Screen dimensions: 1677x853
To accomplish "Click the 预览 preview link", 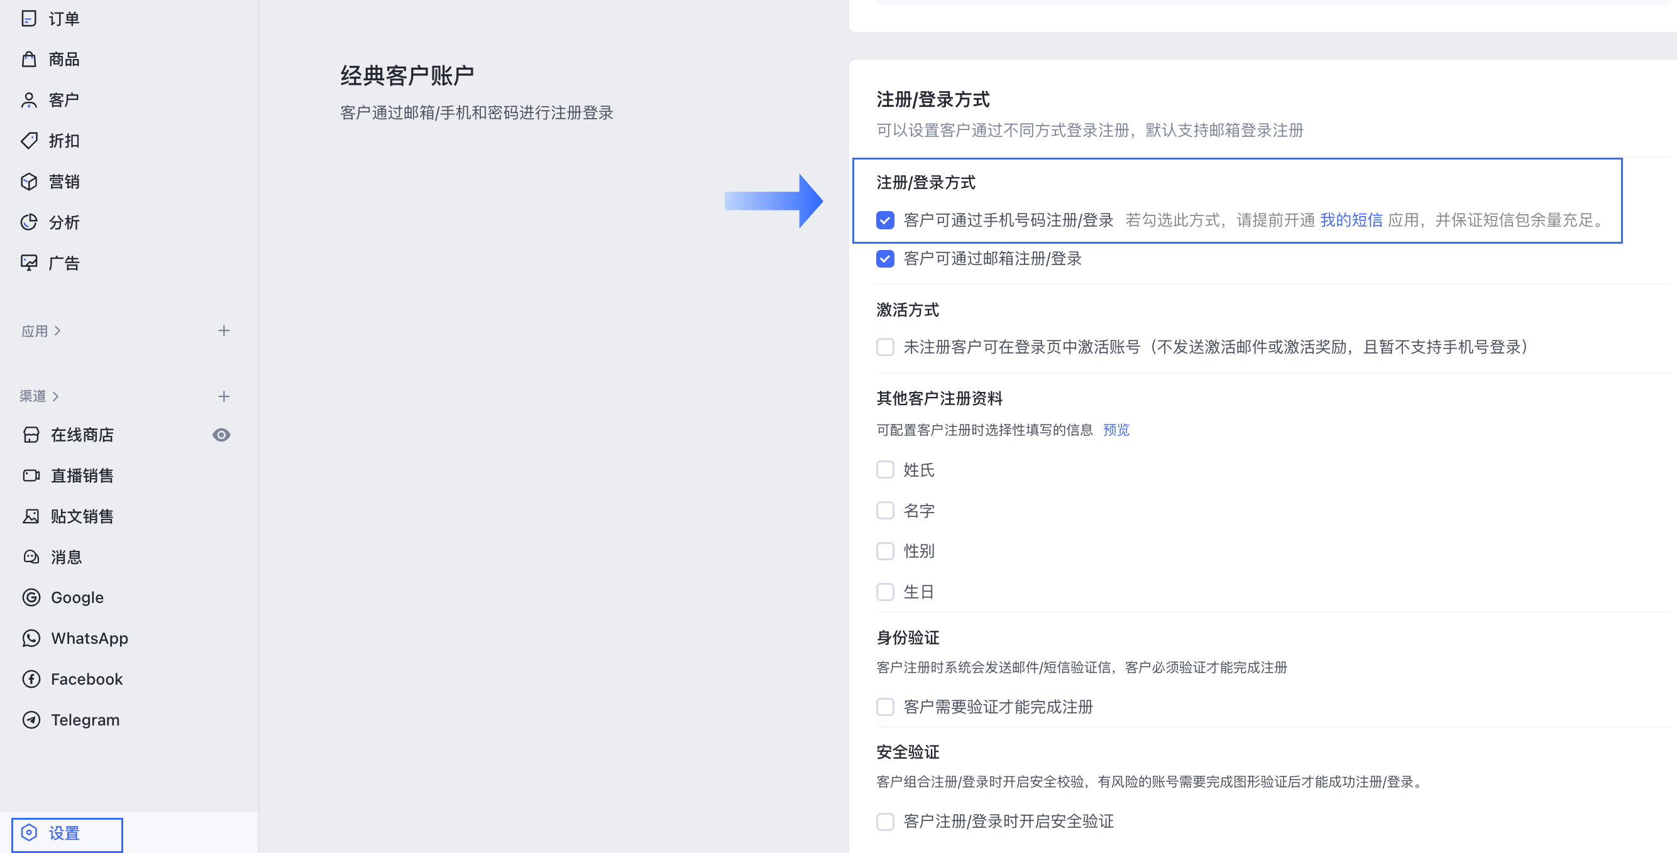I will coord(1116,430).
